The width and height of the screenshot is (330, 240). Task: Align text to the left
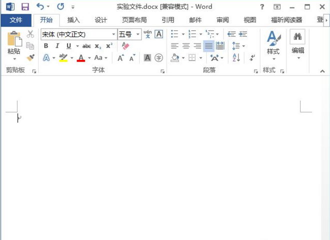(174, 45)
